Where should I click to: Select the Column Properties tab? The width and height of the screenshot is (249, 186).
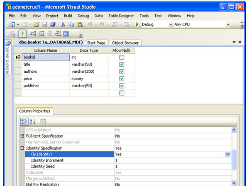pyautogui.click(x=34, y=111)
